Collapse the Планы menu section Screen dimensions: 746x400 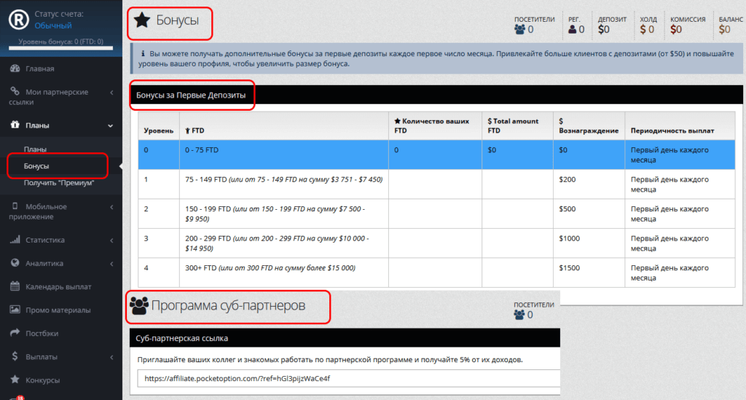click(x=111, y=125)
